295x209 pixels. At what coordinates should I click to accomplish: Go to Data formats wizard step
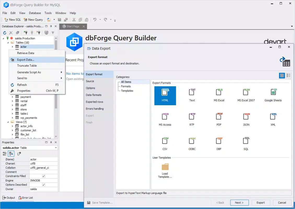[x=99, y=95]
